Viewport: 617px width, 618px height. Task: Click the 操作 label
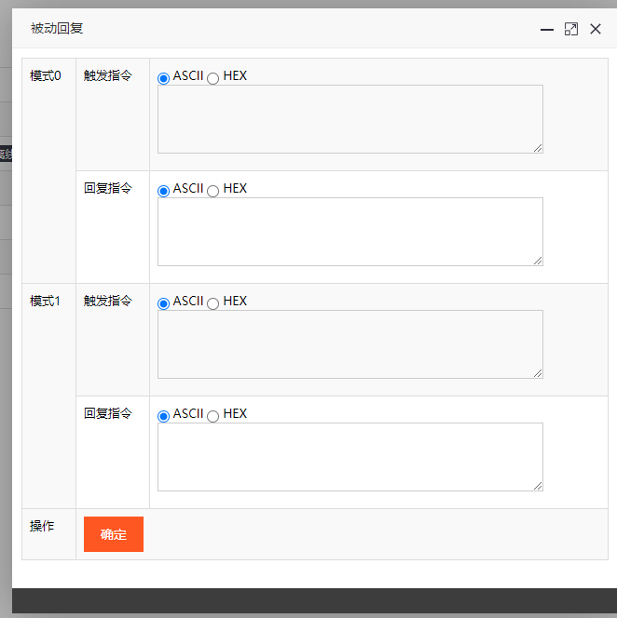pos(42,526)
